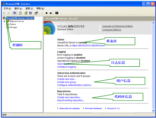Click the Configure logging link
Viewport: 156px width, 118px height.
[67, 67]
